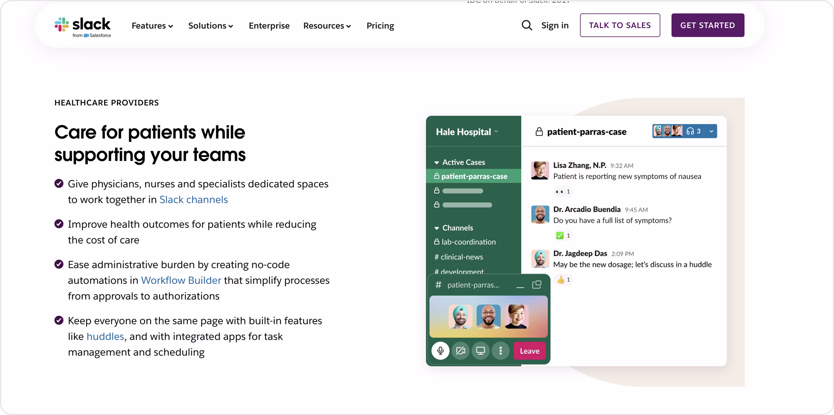Click the second placeholder locked channel
This screenshot has height=415, width=834.
463,205
